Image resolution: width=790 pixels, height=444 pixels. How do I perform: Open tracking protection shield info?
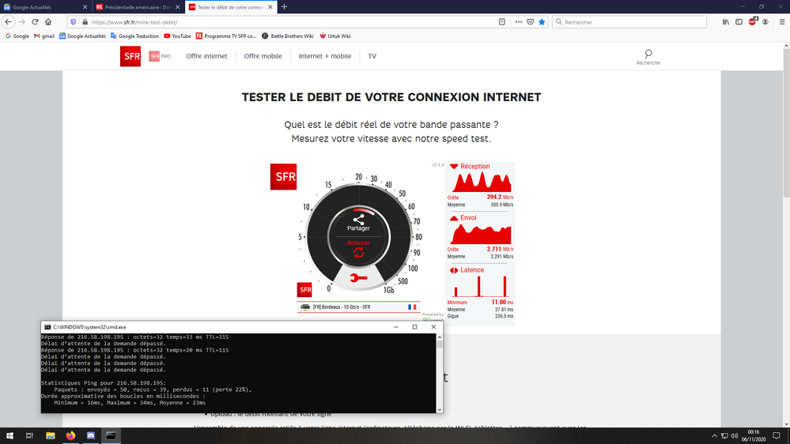[74, 22]
